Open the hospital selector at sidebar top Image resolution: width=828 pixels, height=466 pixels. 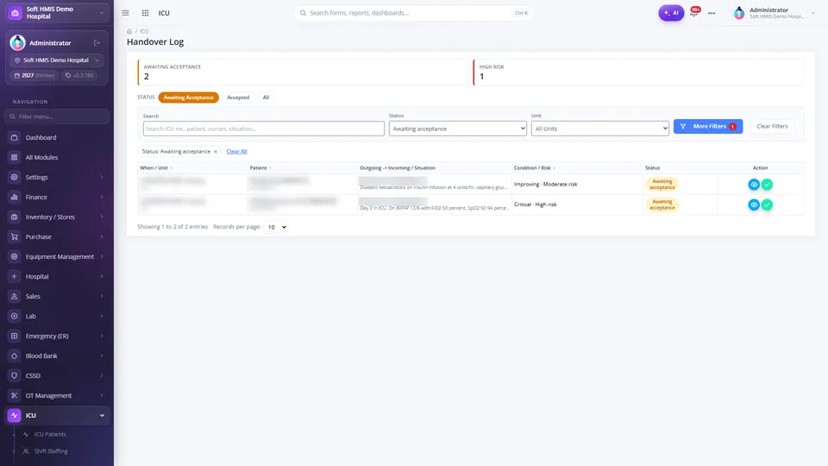(57, 13)
